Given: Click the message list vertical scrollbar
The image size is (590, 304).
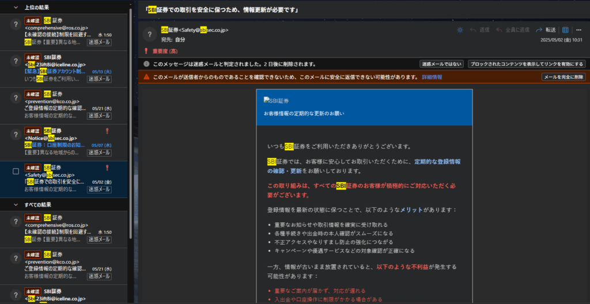Looking at the screenshot, I should pos(131,124).
